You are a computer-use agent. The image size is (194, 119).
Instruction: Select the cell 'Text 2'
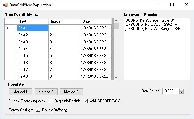33,35
